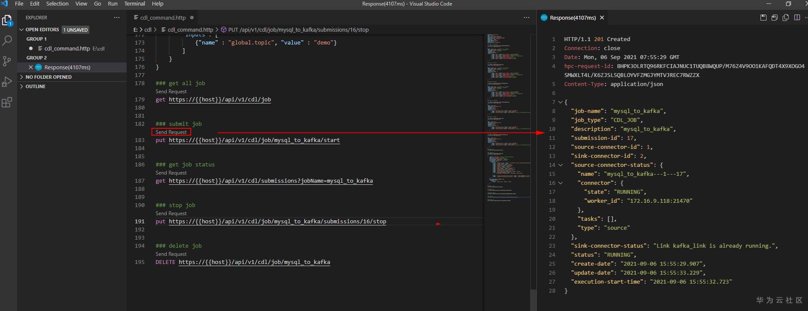Open the File menu
808x311 pixels.
click(x=19, y=3)
